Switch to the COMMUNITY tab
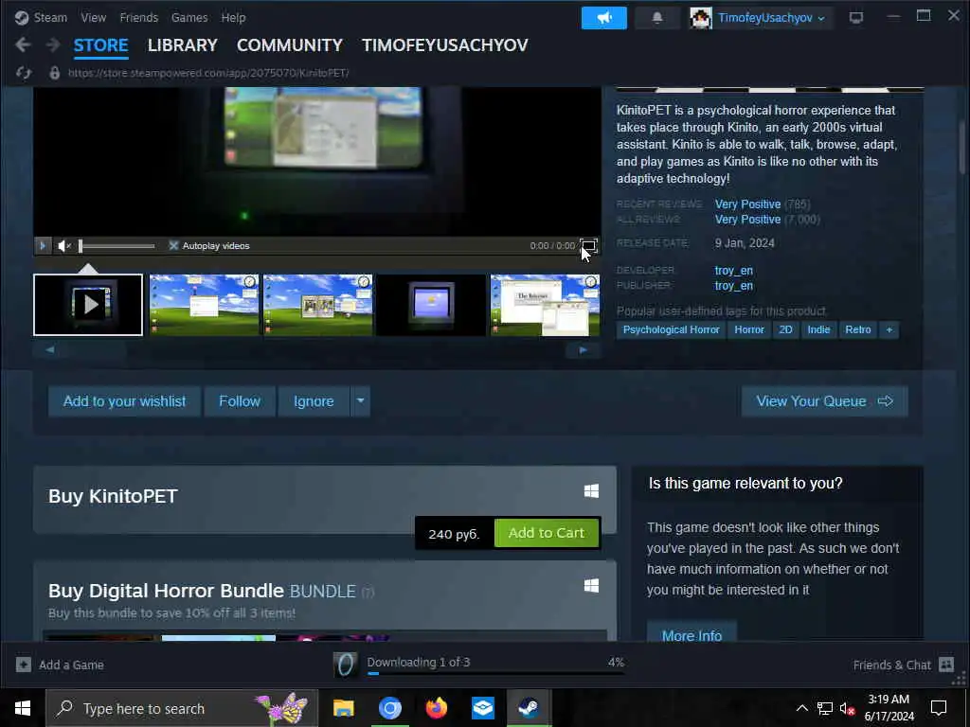 pos(290,45)
